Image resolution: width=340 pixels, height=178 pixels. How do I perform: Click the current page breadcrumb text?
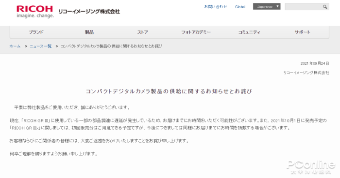click(111, 46)
